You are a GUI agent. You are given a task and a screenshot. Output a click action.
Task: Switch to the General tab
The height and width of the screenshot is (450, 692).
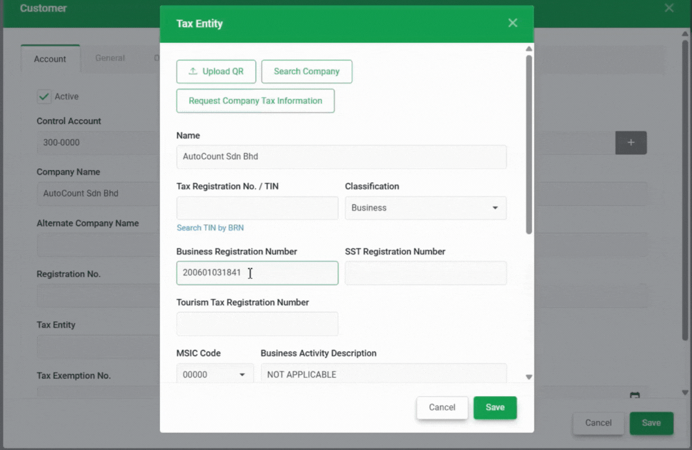pos(110,58)
